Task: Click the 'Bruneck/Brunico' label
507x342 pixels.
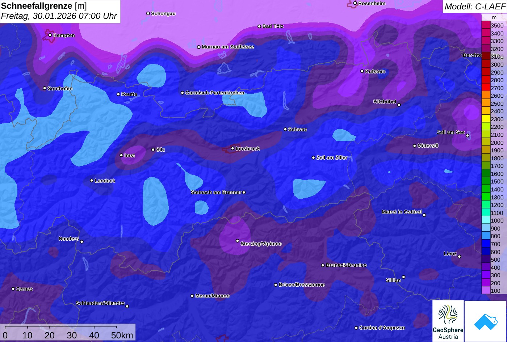Action: click(x=346, y=265)
